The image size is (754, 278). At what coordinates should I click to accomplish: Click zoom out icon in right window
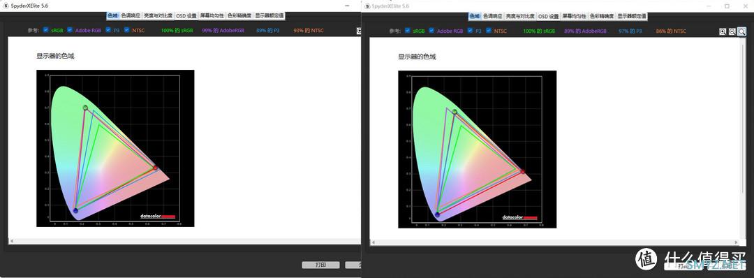(x=732, y=31)
